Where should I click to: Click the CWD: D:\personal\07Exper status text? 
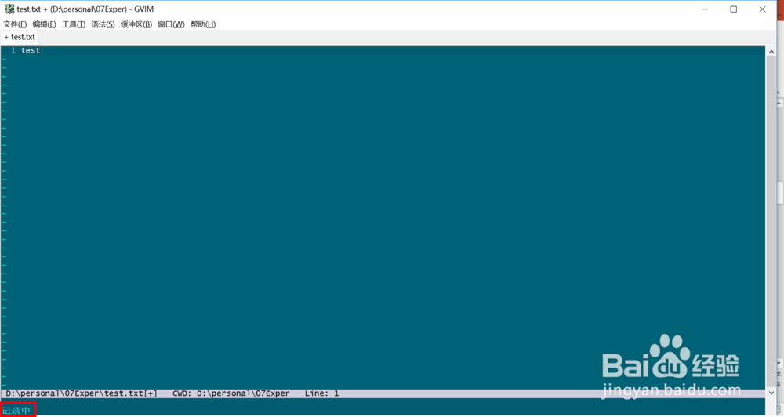tap(231, 393)
